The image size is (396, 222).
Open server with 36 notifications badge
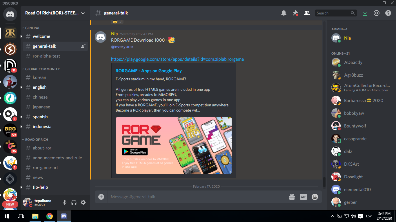(x=10, y=147)
